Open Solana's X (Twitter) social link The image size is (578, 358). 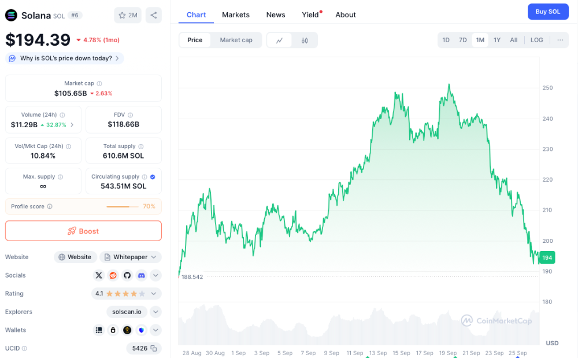click(x=99, y=275)
